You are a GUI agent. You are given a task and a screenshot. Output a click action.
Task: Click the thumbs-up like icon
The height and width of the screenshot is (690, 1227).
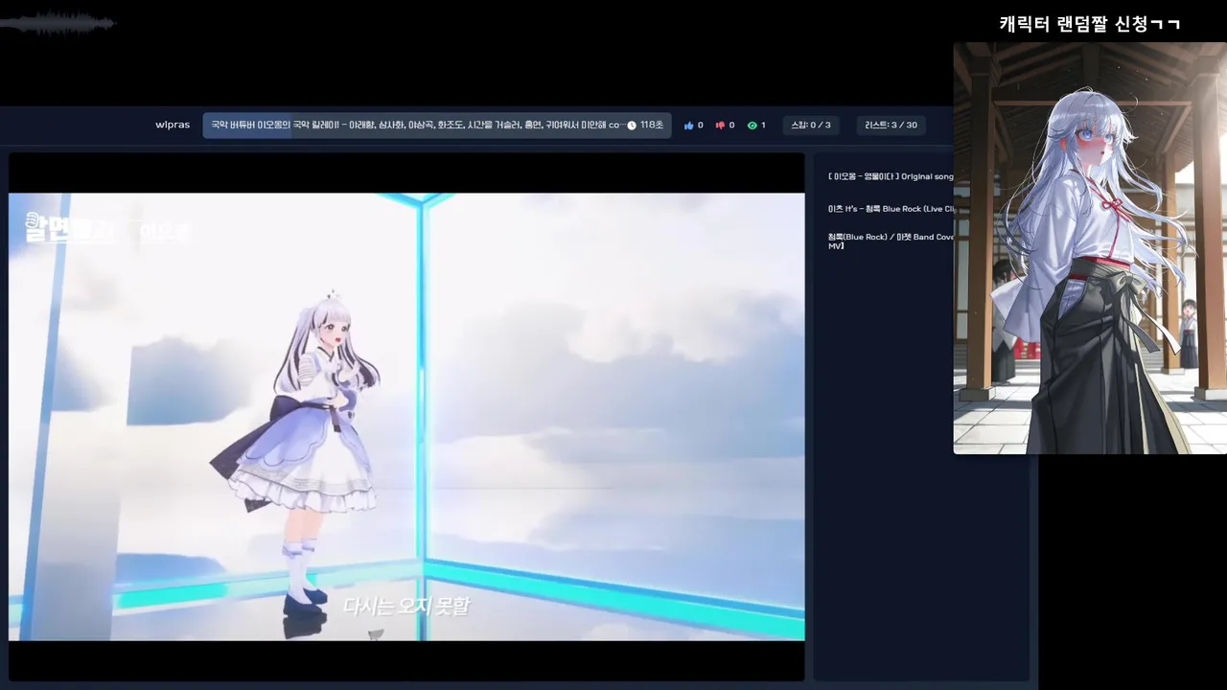coord(688,126)
